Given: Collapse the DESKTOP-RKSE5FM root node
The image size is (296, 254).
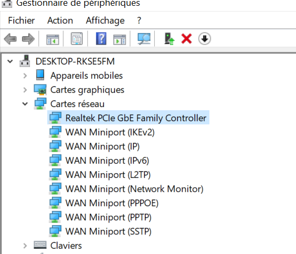Looking at the screenshot, I should click(10, 61).
